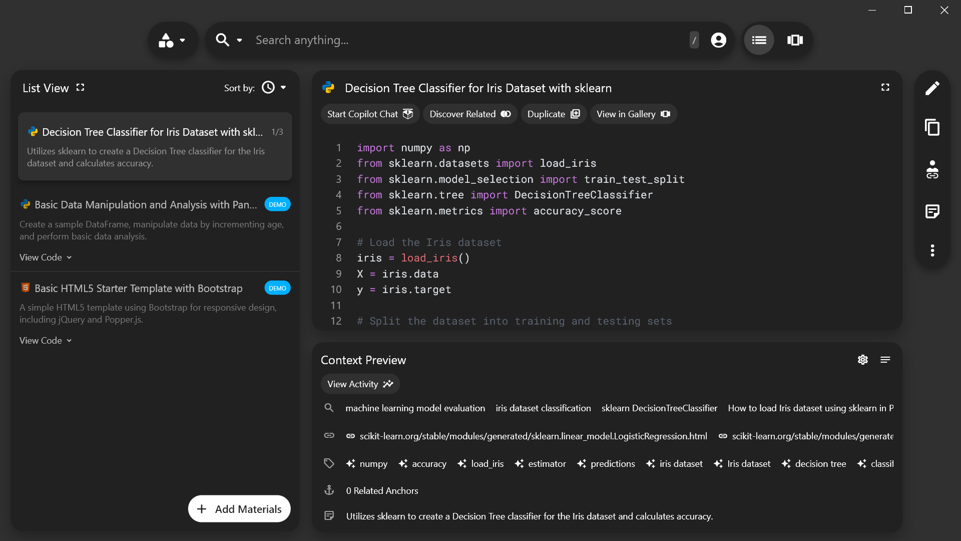This screenshot has width=961, height=541.
Task: Open Context Preview settings gear
Action: tap(862, 360)
